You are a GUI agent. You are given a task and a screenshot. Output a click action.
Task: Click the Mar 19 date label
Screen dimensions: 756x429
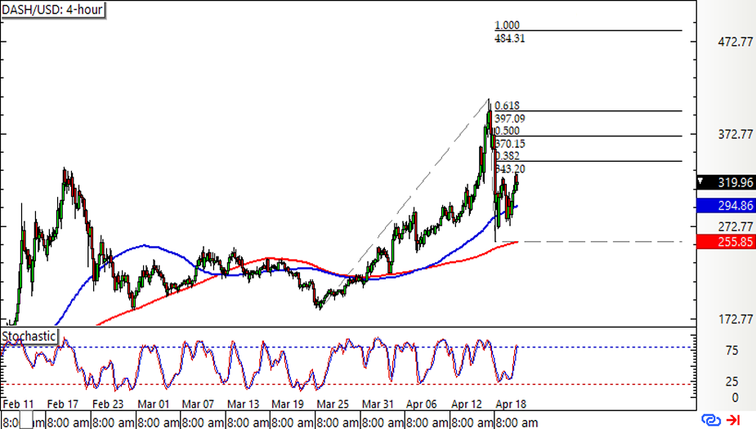(288, 404)
